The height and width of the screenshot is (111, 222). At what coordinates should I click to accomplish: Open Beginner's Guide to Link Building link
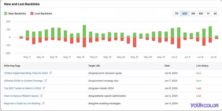coord(22,104)
